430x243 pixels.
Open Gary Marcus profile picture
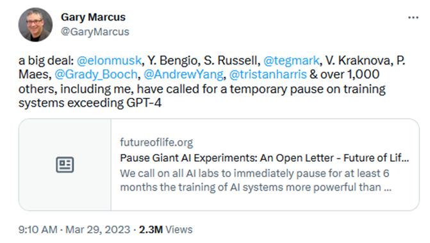coord(35,25)
